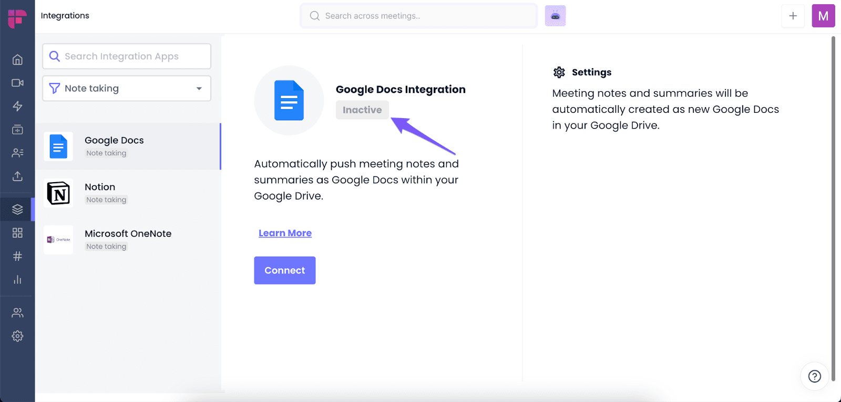841x402 pixels.
Task: Open the M profile avatar
Action: [x=823, y=16]
